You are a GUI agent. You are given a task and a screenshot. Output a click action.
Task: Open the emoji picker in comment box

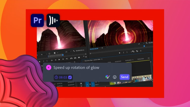pyautogui.click(x=115, y=77)
